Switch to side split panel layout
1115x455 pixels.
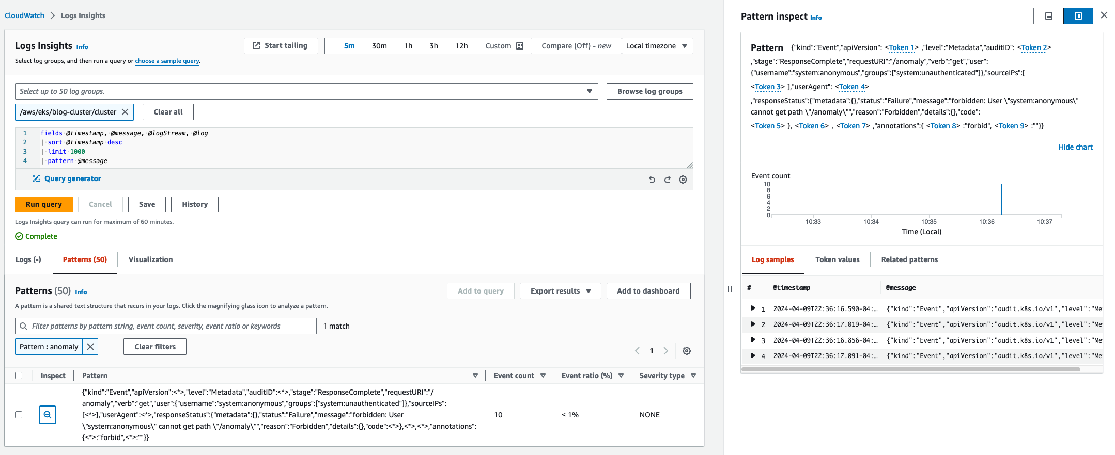pos(1078,16)
